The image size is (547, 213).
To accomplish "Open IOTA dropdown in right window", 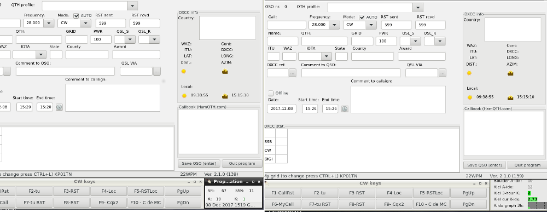I will 327,56.
